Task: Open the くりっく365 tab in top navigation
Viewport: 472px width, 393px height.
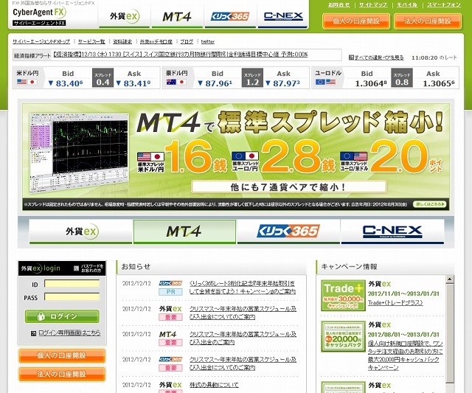Action: coord(230,16)
